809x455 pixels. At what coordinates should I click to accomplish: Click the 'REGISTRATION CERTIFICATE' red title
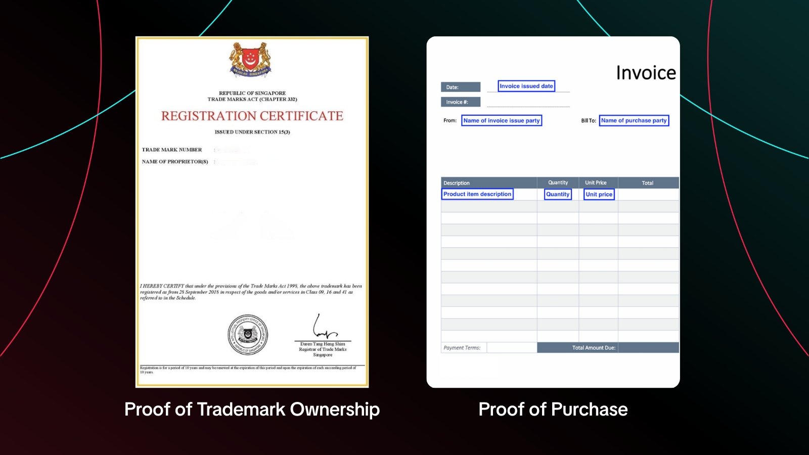[x=252, y=116]
